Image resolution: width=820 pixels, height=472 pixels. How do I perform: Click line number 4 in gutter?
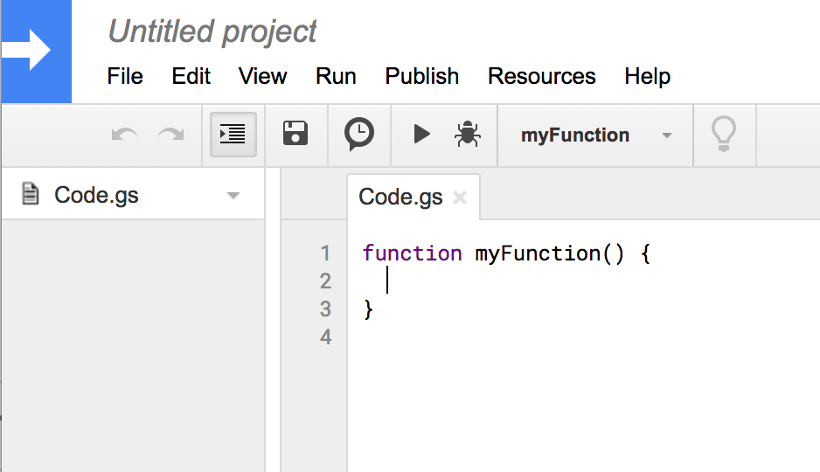point(325,337)
